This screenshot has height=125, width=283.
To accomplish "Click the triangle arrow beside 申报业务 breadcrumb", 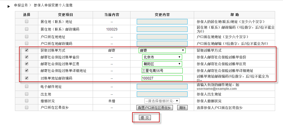I will [9, 6].
